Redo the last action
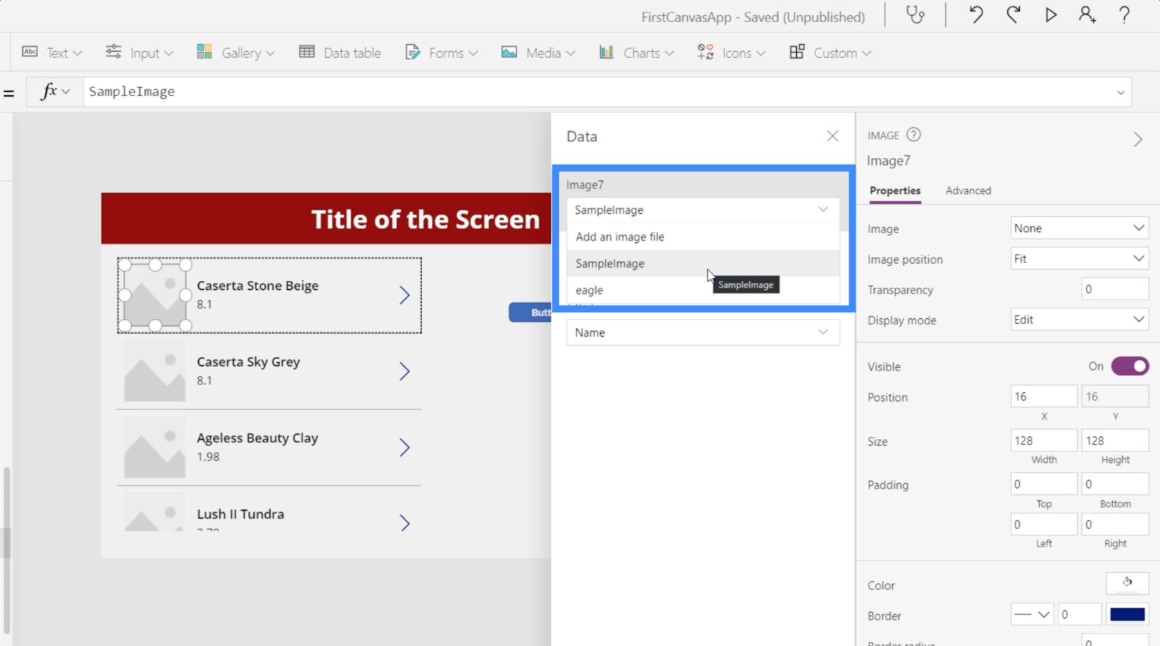 (x=1013, y=15)
